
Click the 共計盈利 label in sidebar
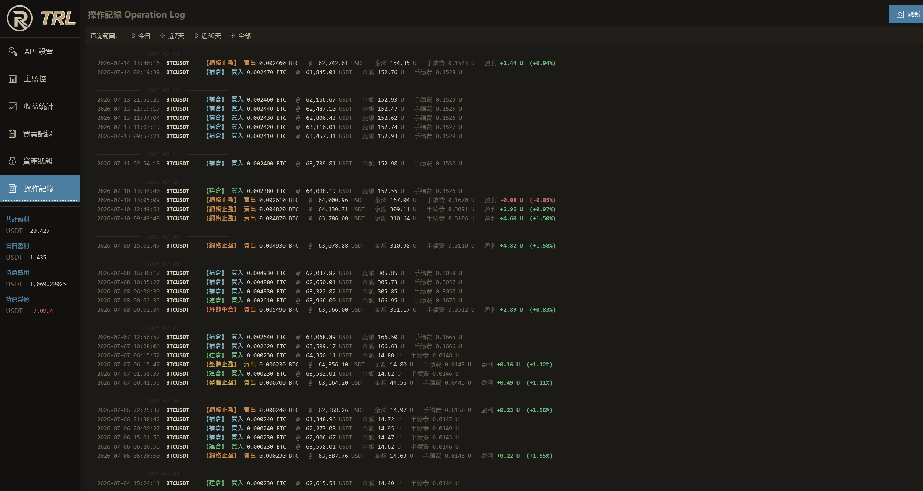click(x=18, y=219)
